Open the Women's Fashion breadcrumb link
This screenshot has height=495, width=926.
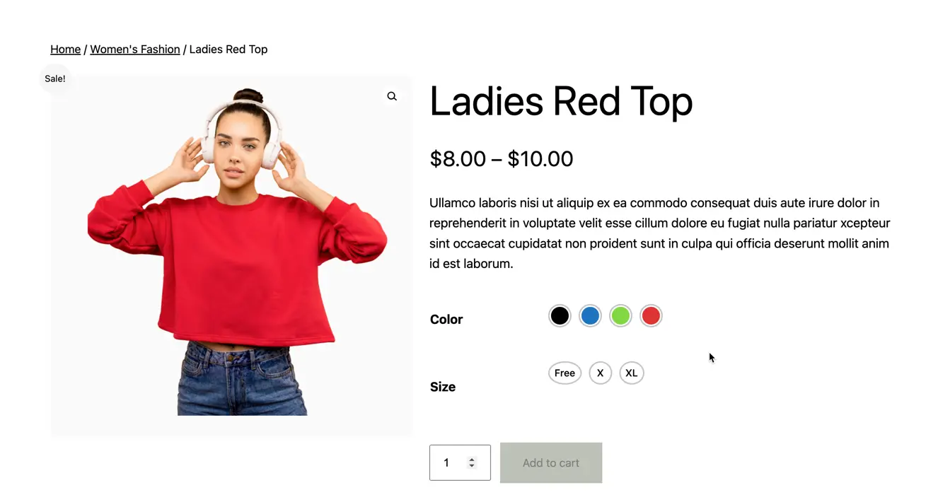[134, 49]
